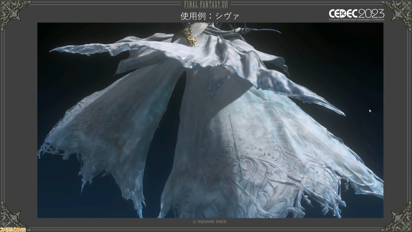Click the FINAL FANTASY XVI title logo
This screenshot has width=412, height=232.
pos(206,5)
